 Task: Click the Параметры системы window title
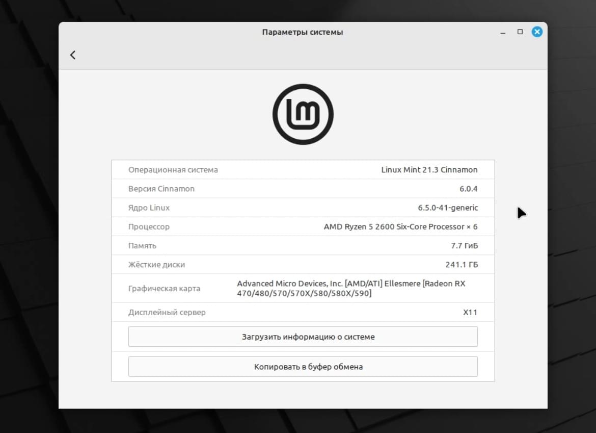[x=303, y=32]
